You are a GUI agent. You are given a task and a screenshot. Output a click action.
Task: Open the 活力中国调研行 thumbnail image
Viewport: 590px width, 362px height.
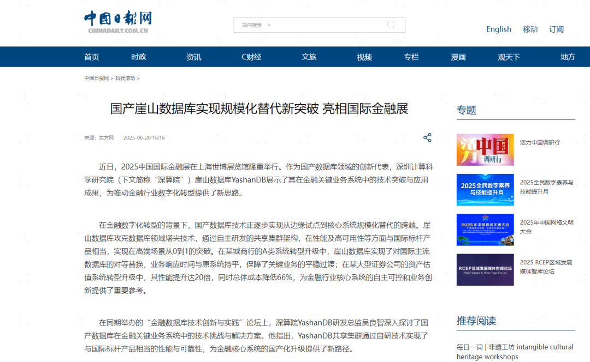(485, 150)
